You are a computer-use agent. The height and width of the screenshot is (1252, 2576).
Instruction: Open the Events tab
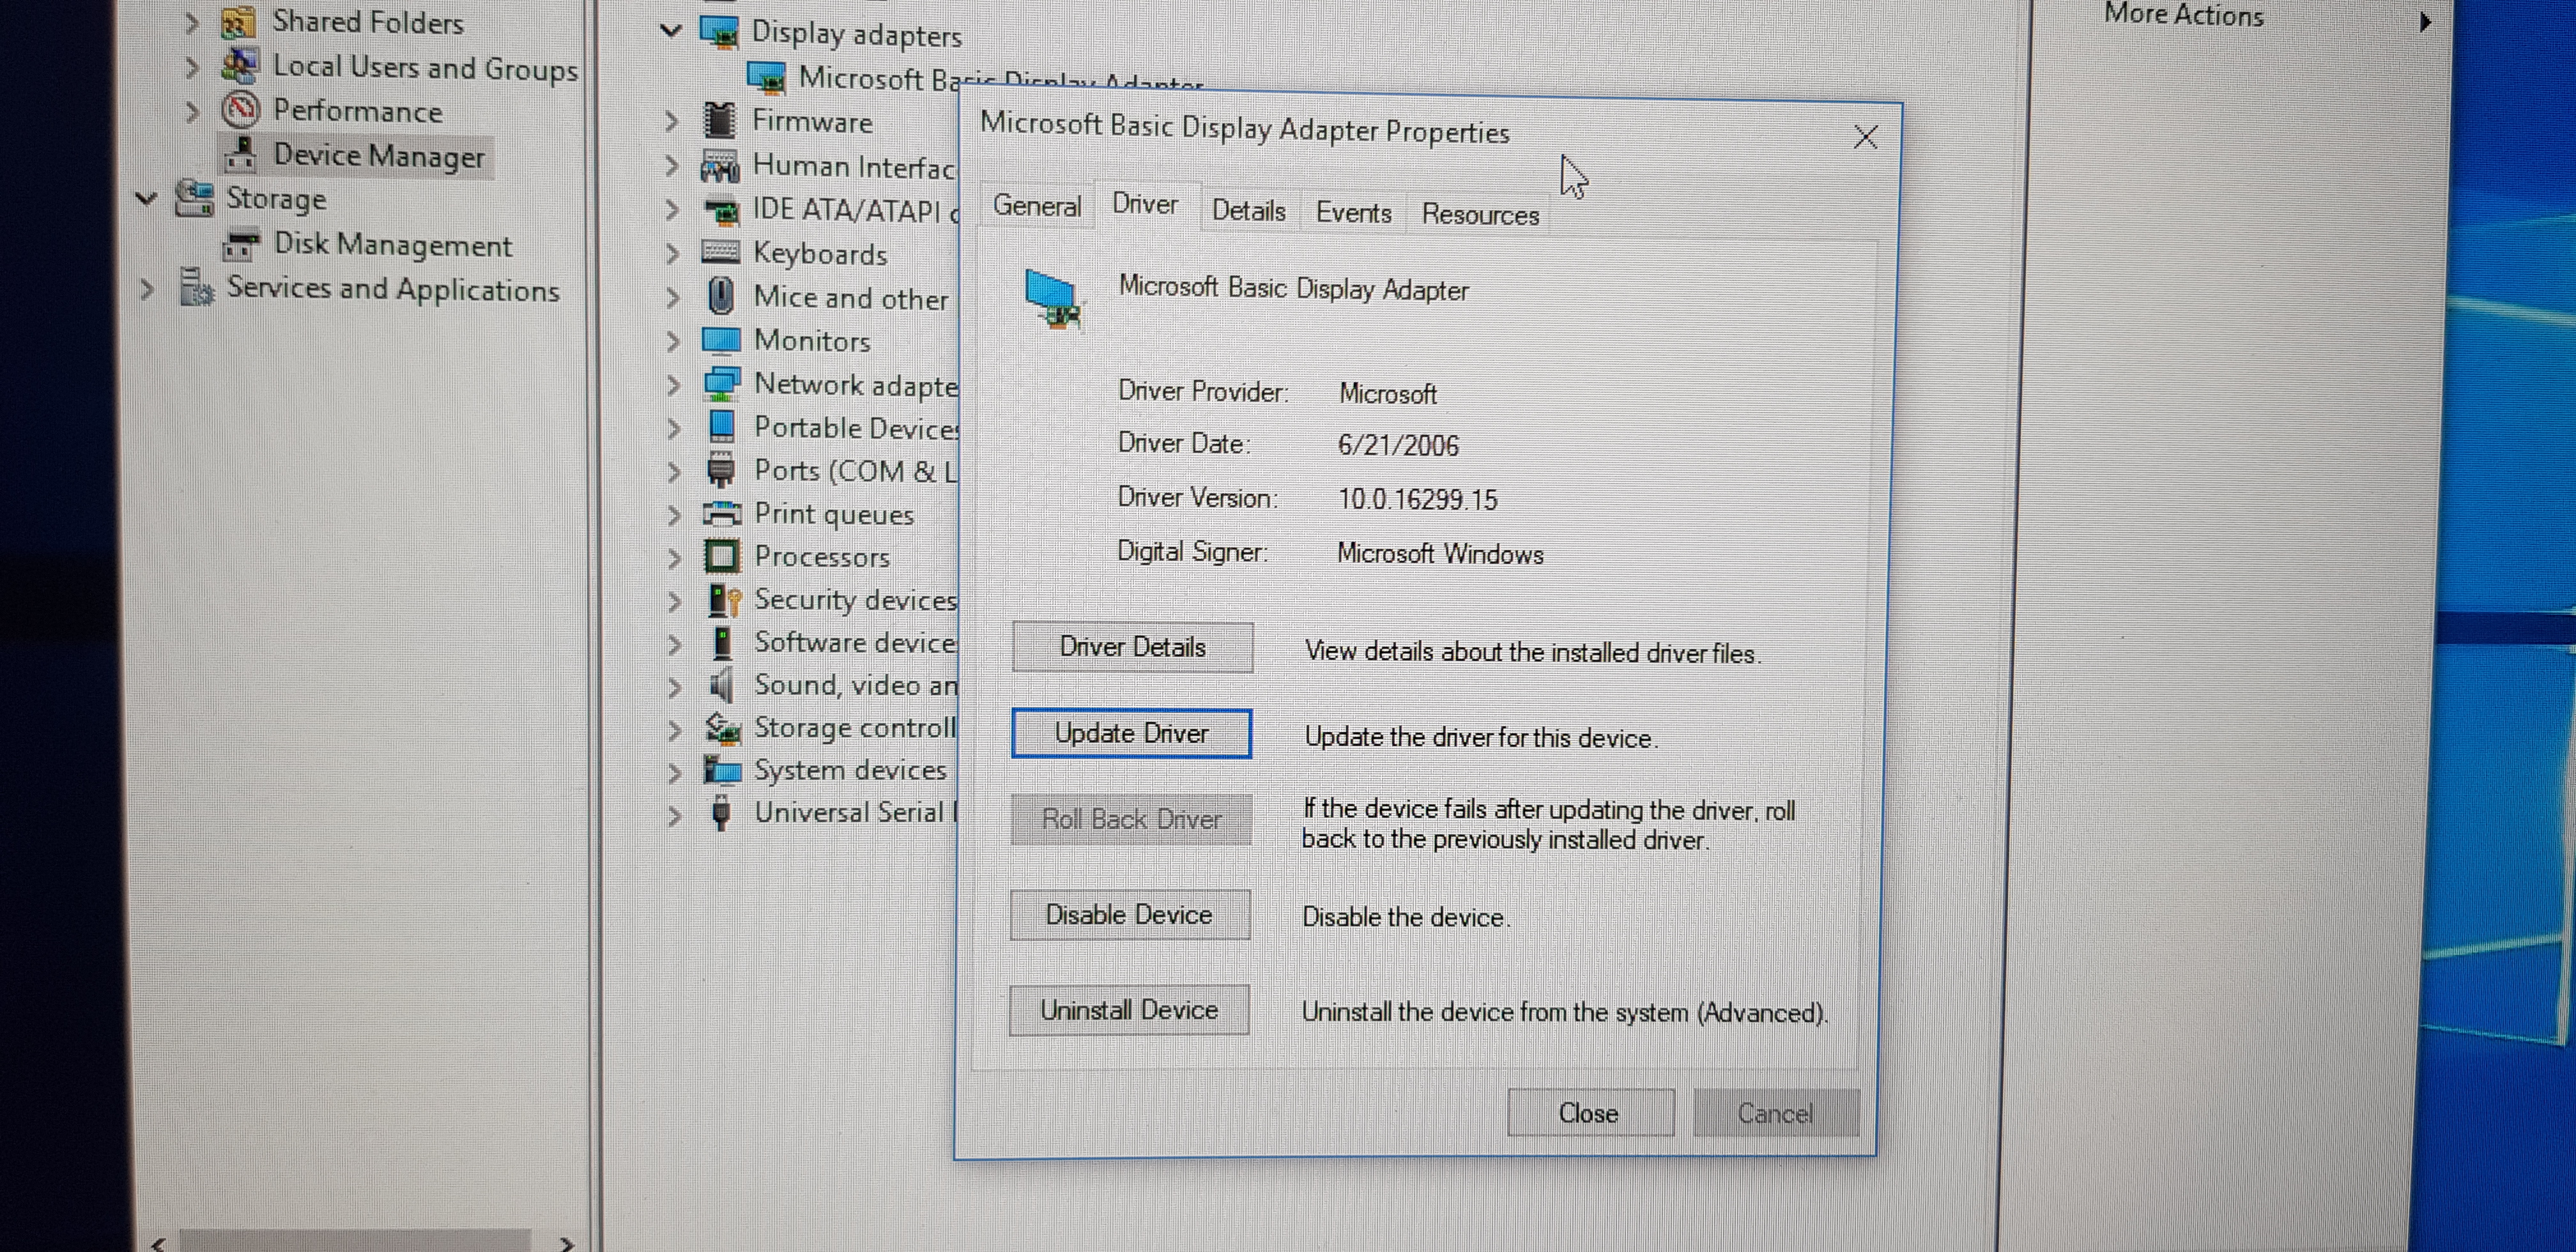(x=1353, y=213)
